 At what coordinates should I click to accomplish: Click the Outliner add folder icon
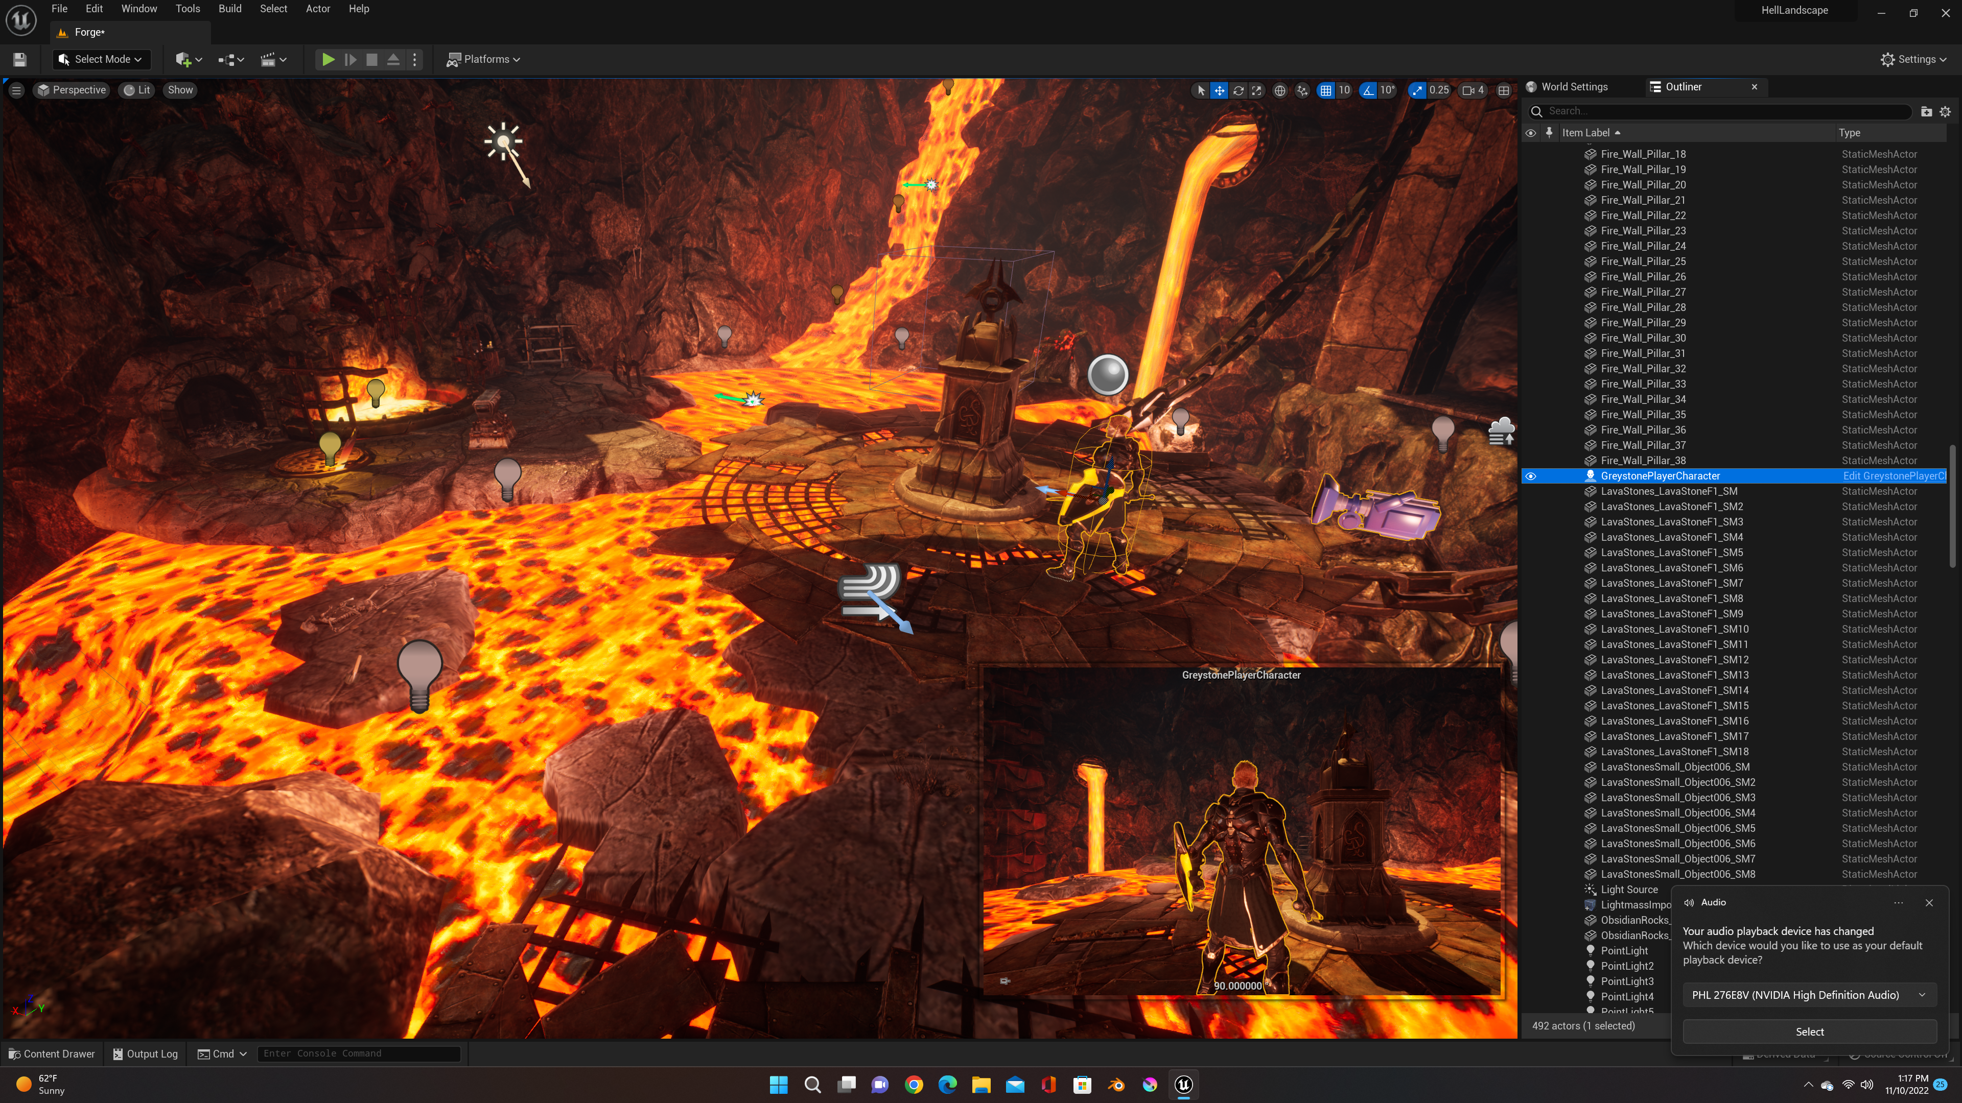pyautogui.click(x=1926, y=111)
